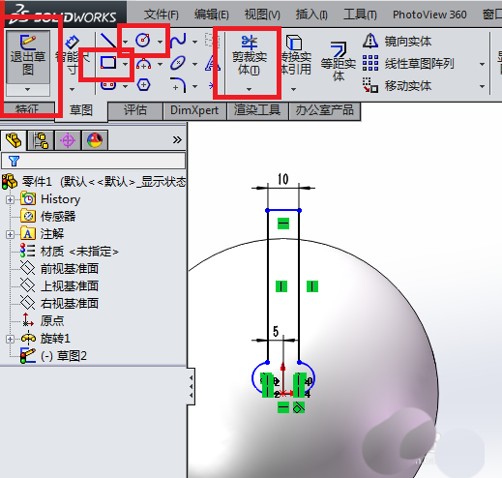
Task: Open the PropertyManager tab icon
Action: [41, 140]
